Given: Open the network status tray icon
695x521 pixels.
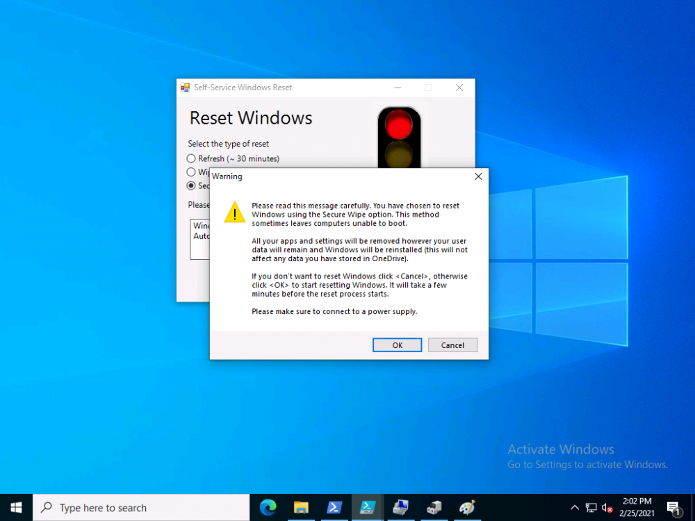Looking at the screenshot, I should (591, 508).
